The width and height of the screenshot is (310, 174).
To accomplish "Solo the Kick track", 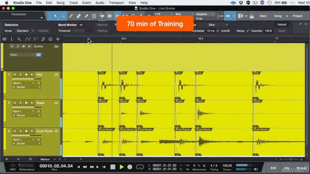I will [20, 75].
